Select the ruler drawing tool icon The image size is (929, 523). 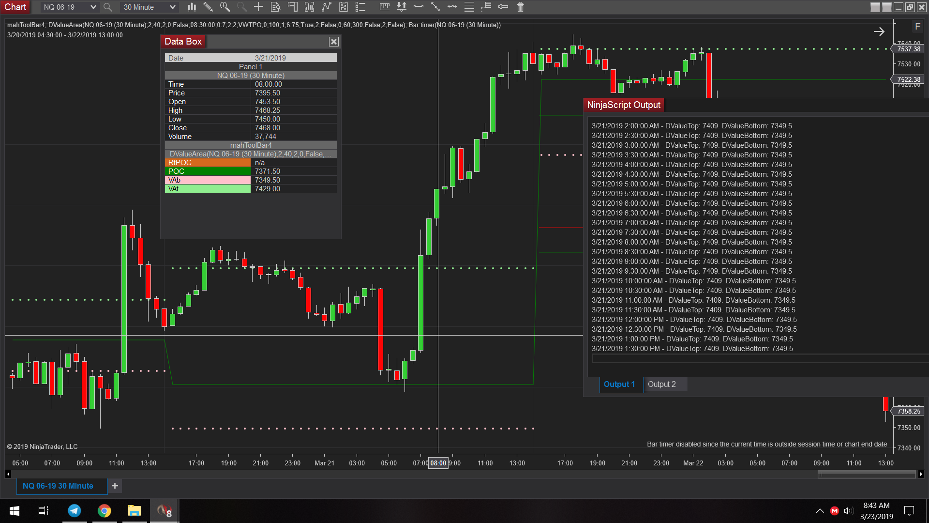click(x=384, y=7)
